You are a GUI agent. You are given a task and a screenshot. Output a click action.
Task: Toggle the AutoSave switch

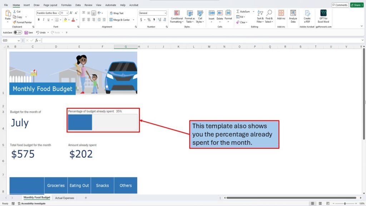pos(17,33)
